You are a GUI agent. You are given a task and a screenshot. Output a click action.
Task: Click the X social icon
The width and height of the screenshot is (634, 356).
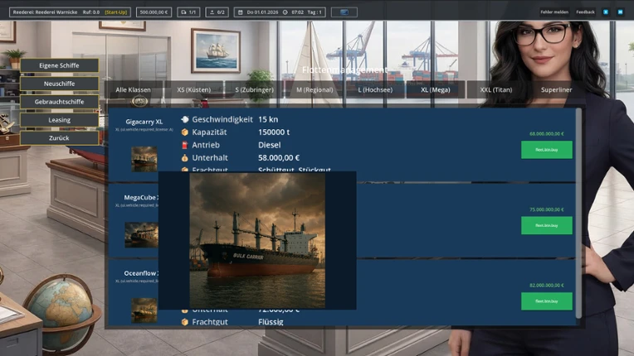click(x=606, y=12)
